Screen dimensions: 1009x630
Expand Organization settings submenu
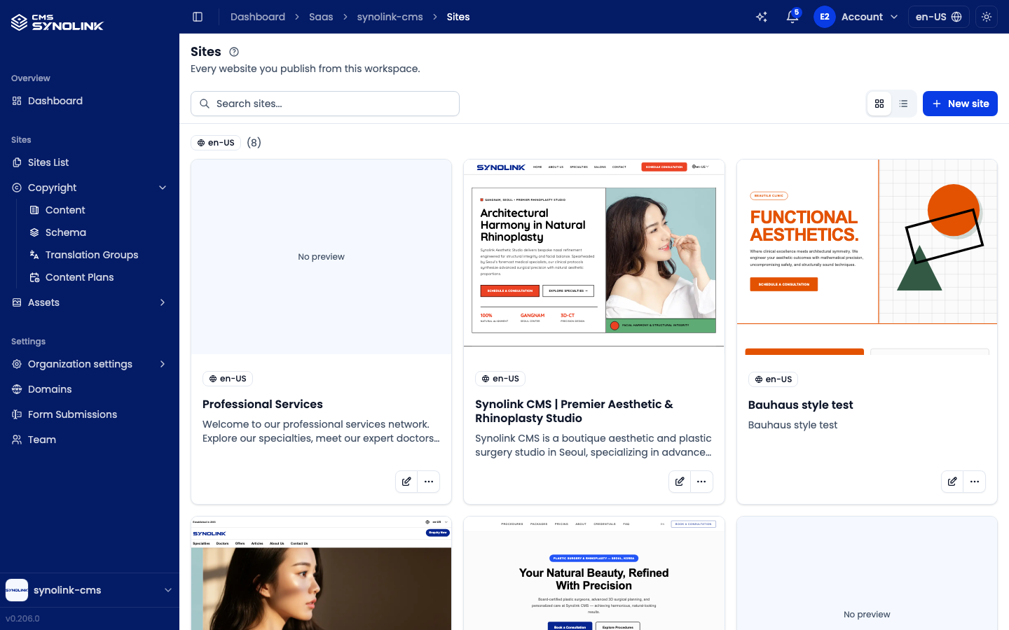coord(90,364)
